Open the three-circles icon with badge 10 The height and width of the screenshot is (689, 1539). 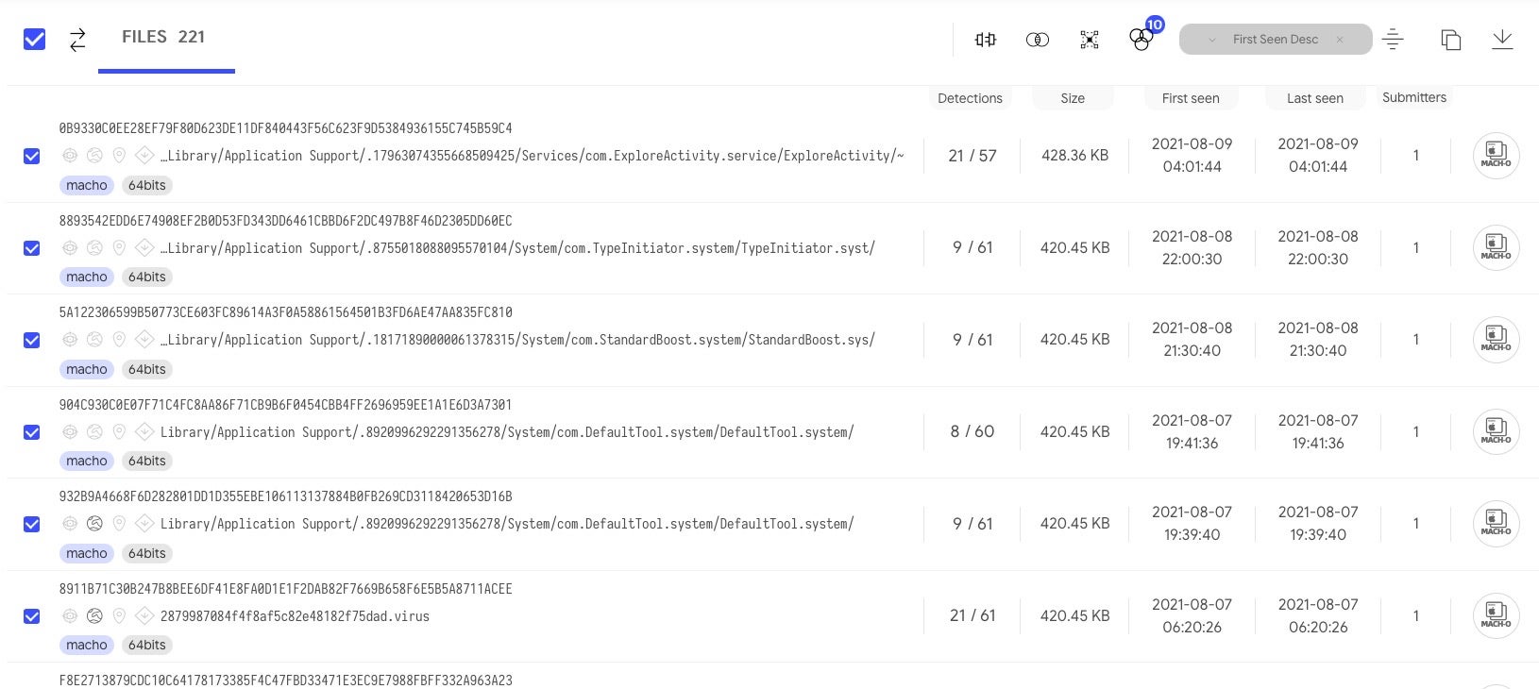1142,40
